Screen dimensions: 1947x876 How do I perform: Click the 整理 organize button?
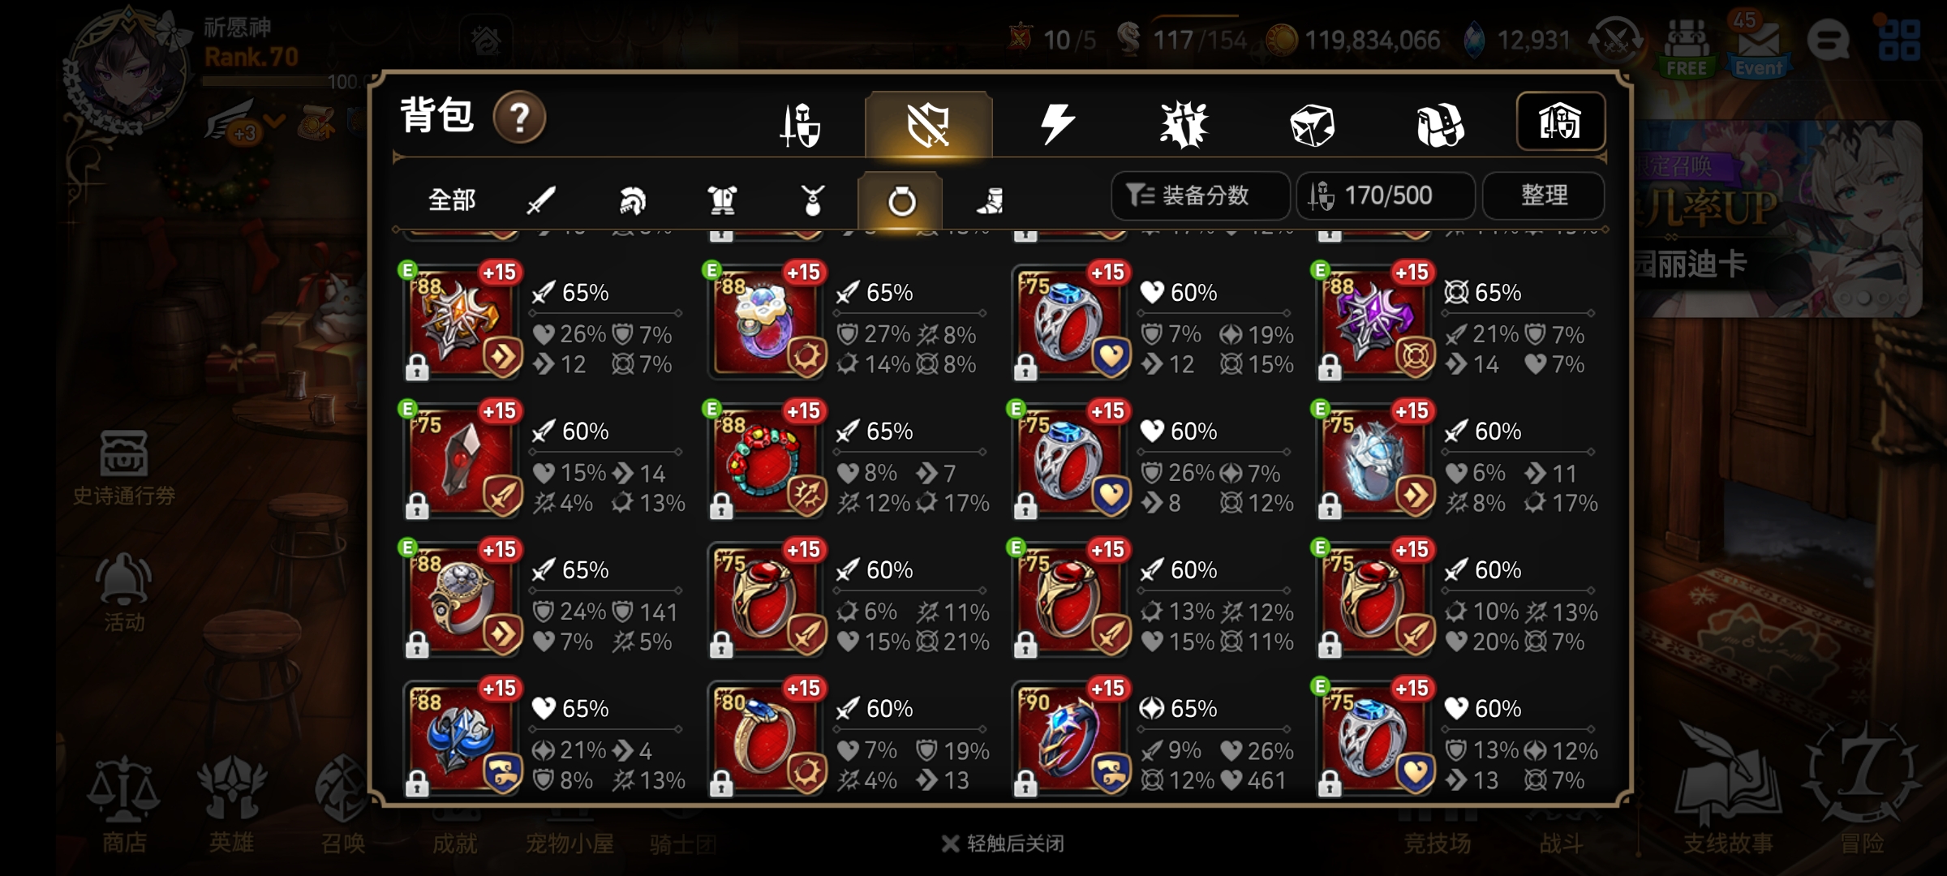point(1543,195)
